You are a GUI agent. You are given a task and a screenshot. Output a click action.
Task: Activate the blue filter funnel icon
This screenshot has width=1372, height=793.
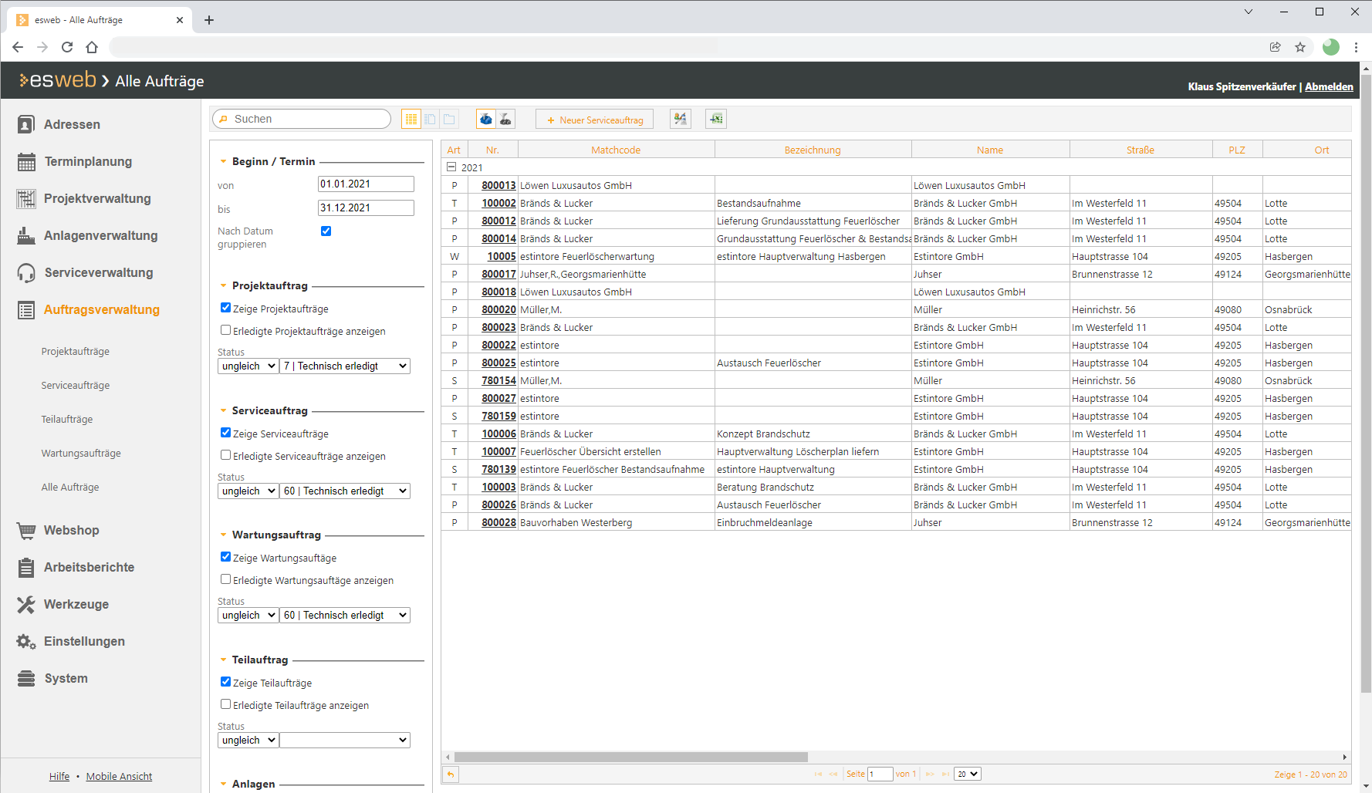(x=486, y=119)
